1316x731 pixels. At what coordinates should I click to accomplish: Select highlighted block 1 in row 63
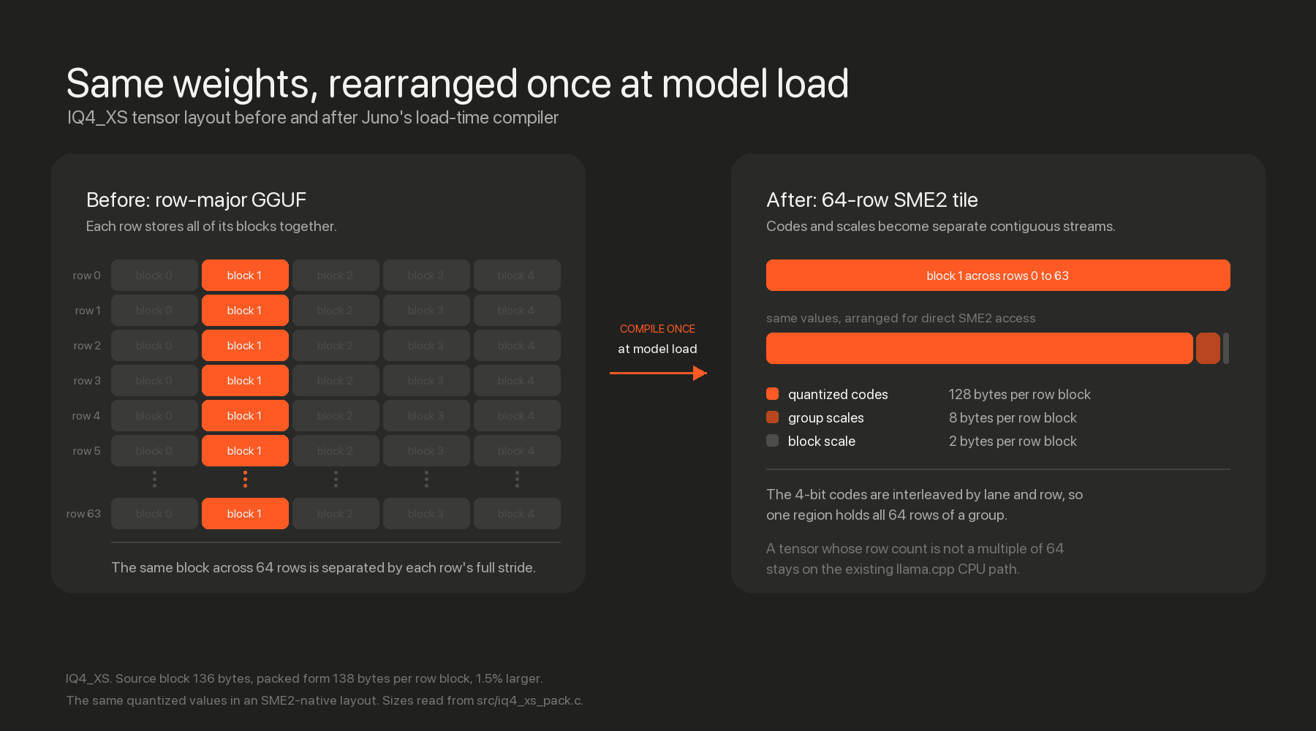pyautogui.click(x=245, y=514)
